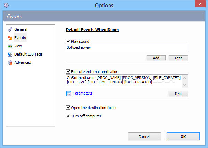The height and width of the screenshot is (148, 208).
Task: Click the Advanced gear icon in sidebar
Action: pos(10,62)
